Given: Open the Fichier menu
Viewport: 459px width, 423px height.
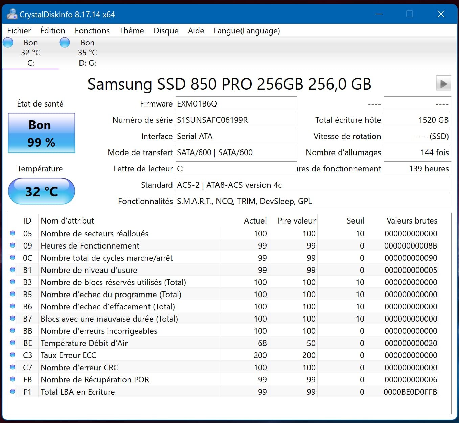Looking at the screenshot, I should (19, 31).
